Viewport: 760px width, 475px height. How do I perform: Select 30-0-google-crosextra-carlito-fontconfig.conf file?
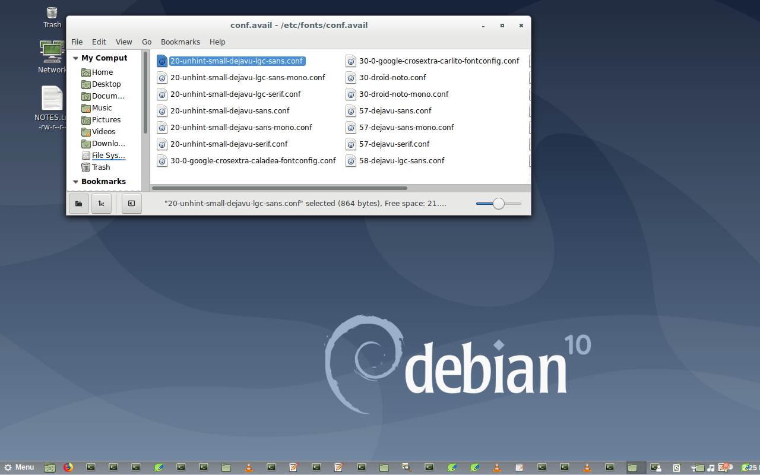point(432,61)
